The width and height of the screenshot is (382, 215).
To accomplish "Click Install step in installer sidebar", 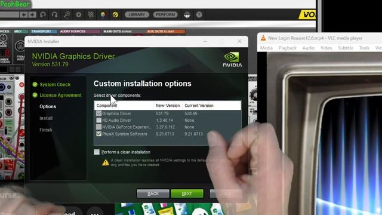I will click(46, 118).
